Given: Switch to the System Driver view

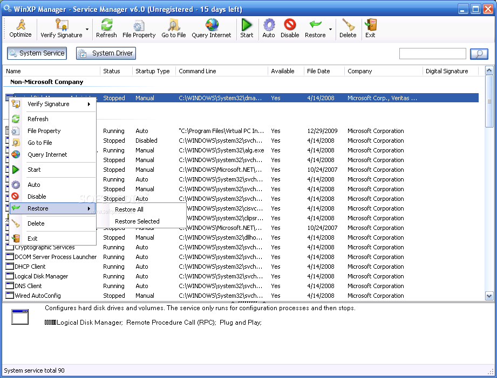Looking at the screenshot, I should tap(106, 53).
